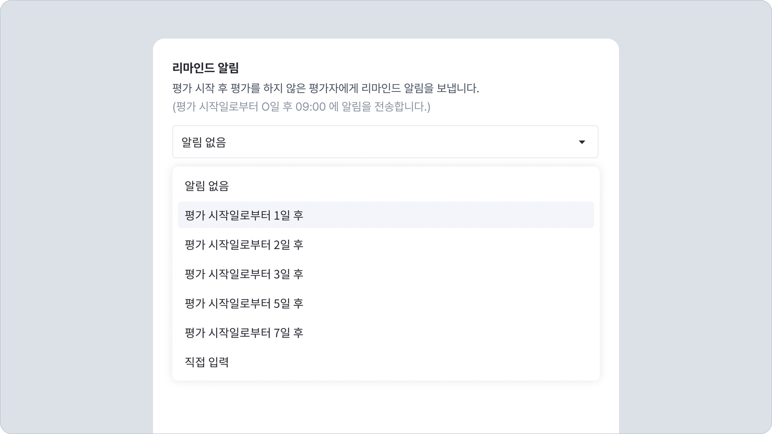Click the 09:00 time in the gray hint
The height and width of the screenshot is (434, 772).
[310, 106]
